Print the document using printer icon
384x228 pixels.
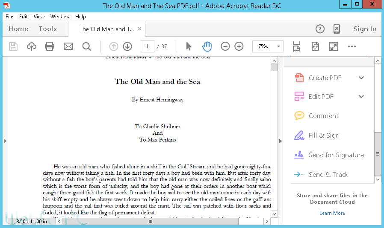(x=50, y=46)
